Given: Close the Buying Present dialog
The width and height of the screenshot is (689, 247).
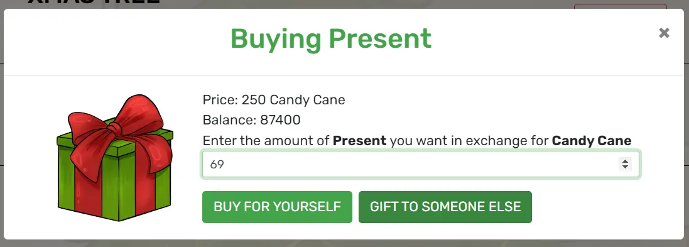Looking at the screenshot, I should click(x=664, y=33).
